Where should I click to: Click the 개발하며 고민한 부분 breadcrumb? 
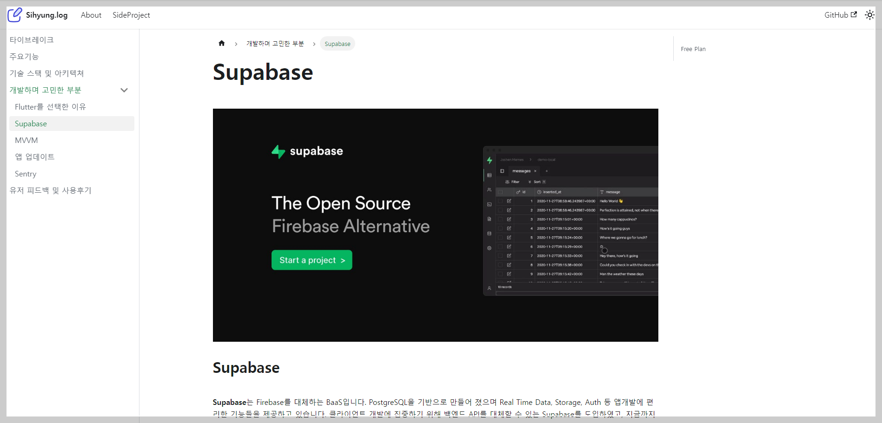tap(275, 44)
